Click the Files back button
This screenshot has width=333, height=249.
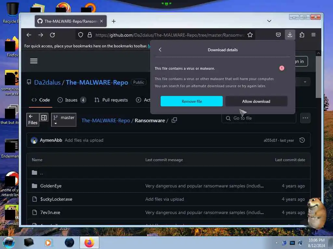pyautogui.click(x=33, y=120)
